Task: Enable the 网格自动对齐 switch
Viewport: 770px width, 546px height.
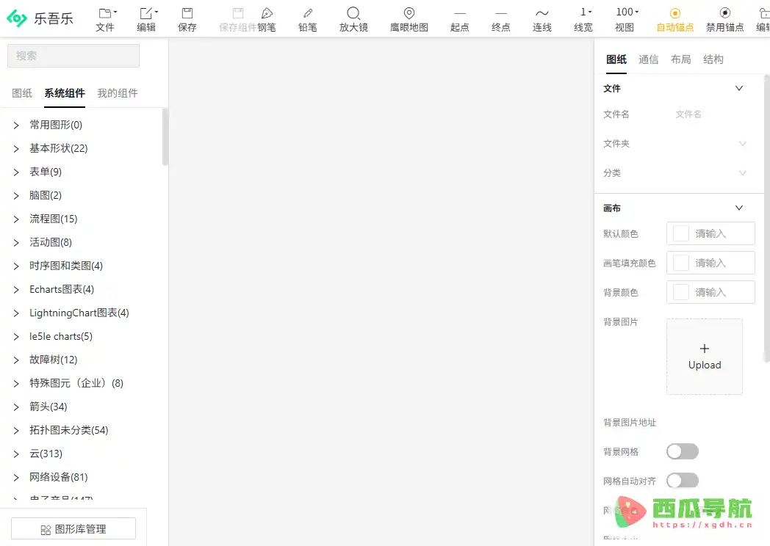Action: (683, 481)
